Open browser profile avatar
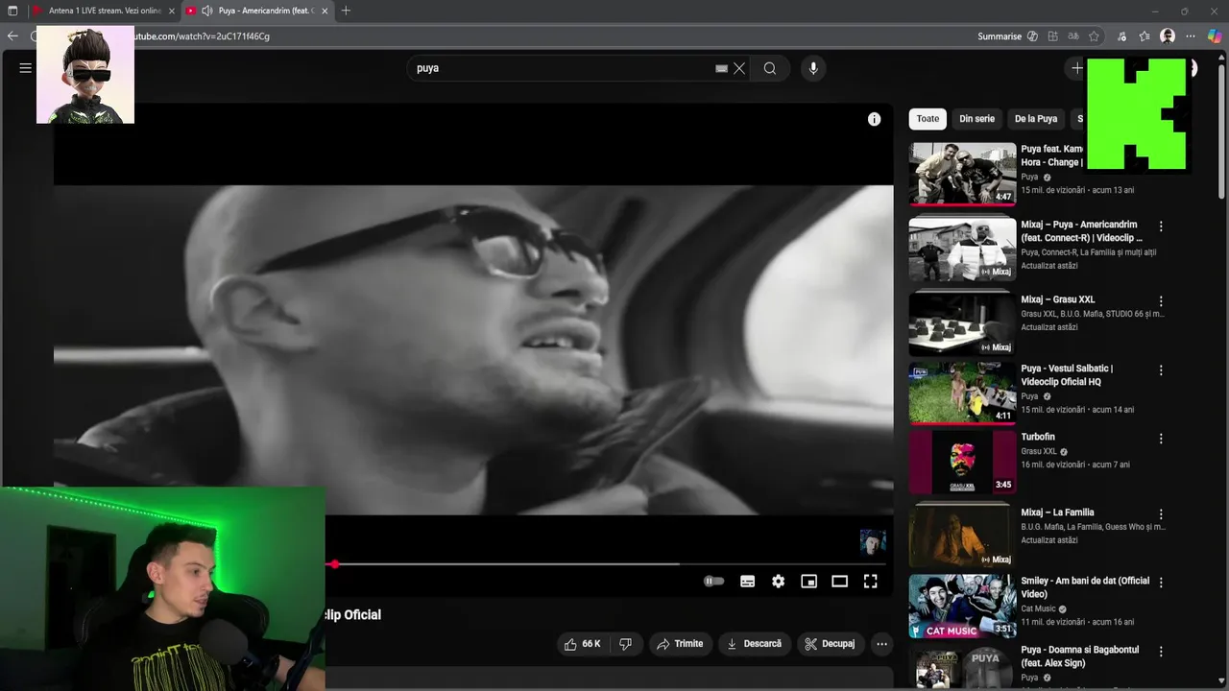The height and width of the screenshot is (691, 1229). pos(1168,36)
